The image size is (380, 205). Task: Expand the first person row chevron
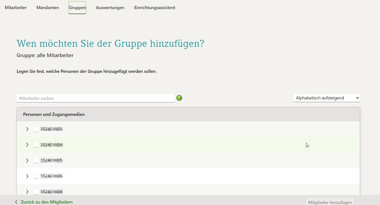[27, 129]
